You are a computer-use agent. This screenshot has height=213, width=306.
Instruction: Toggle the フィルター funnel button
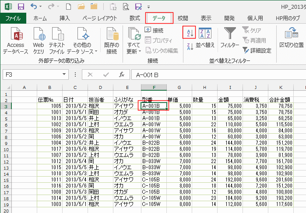pyautogui.click(x=229, y=38)
